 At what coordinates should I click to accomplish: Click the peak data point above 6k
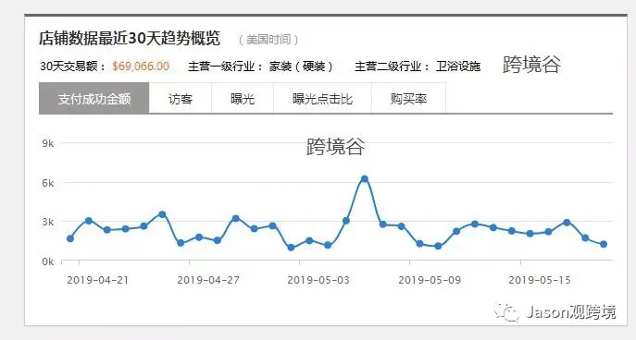click(364, 179)
